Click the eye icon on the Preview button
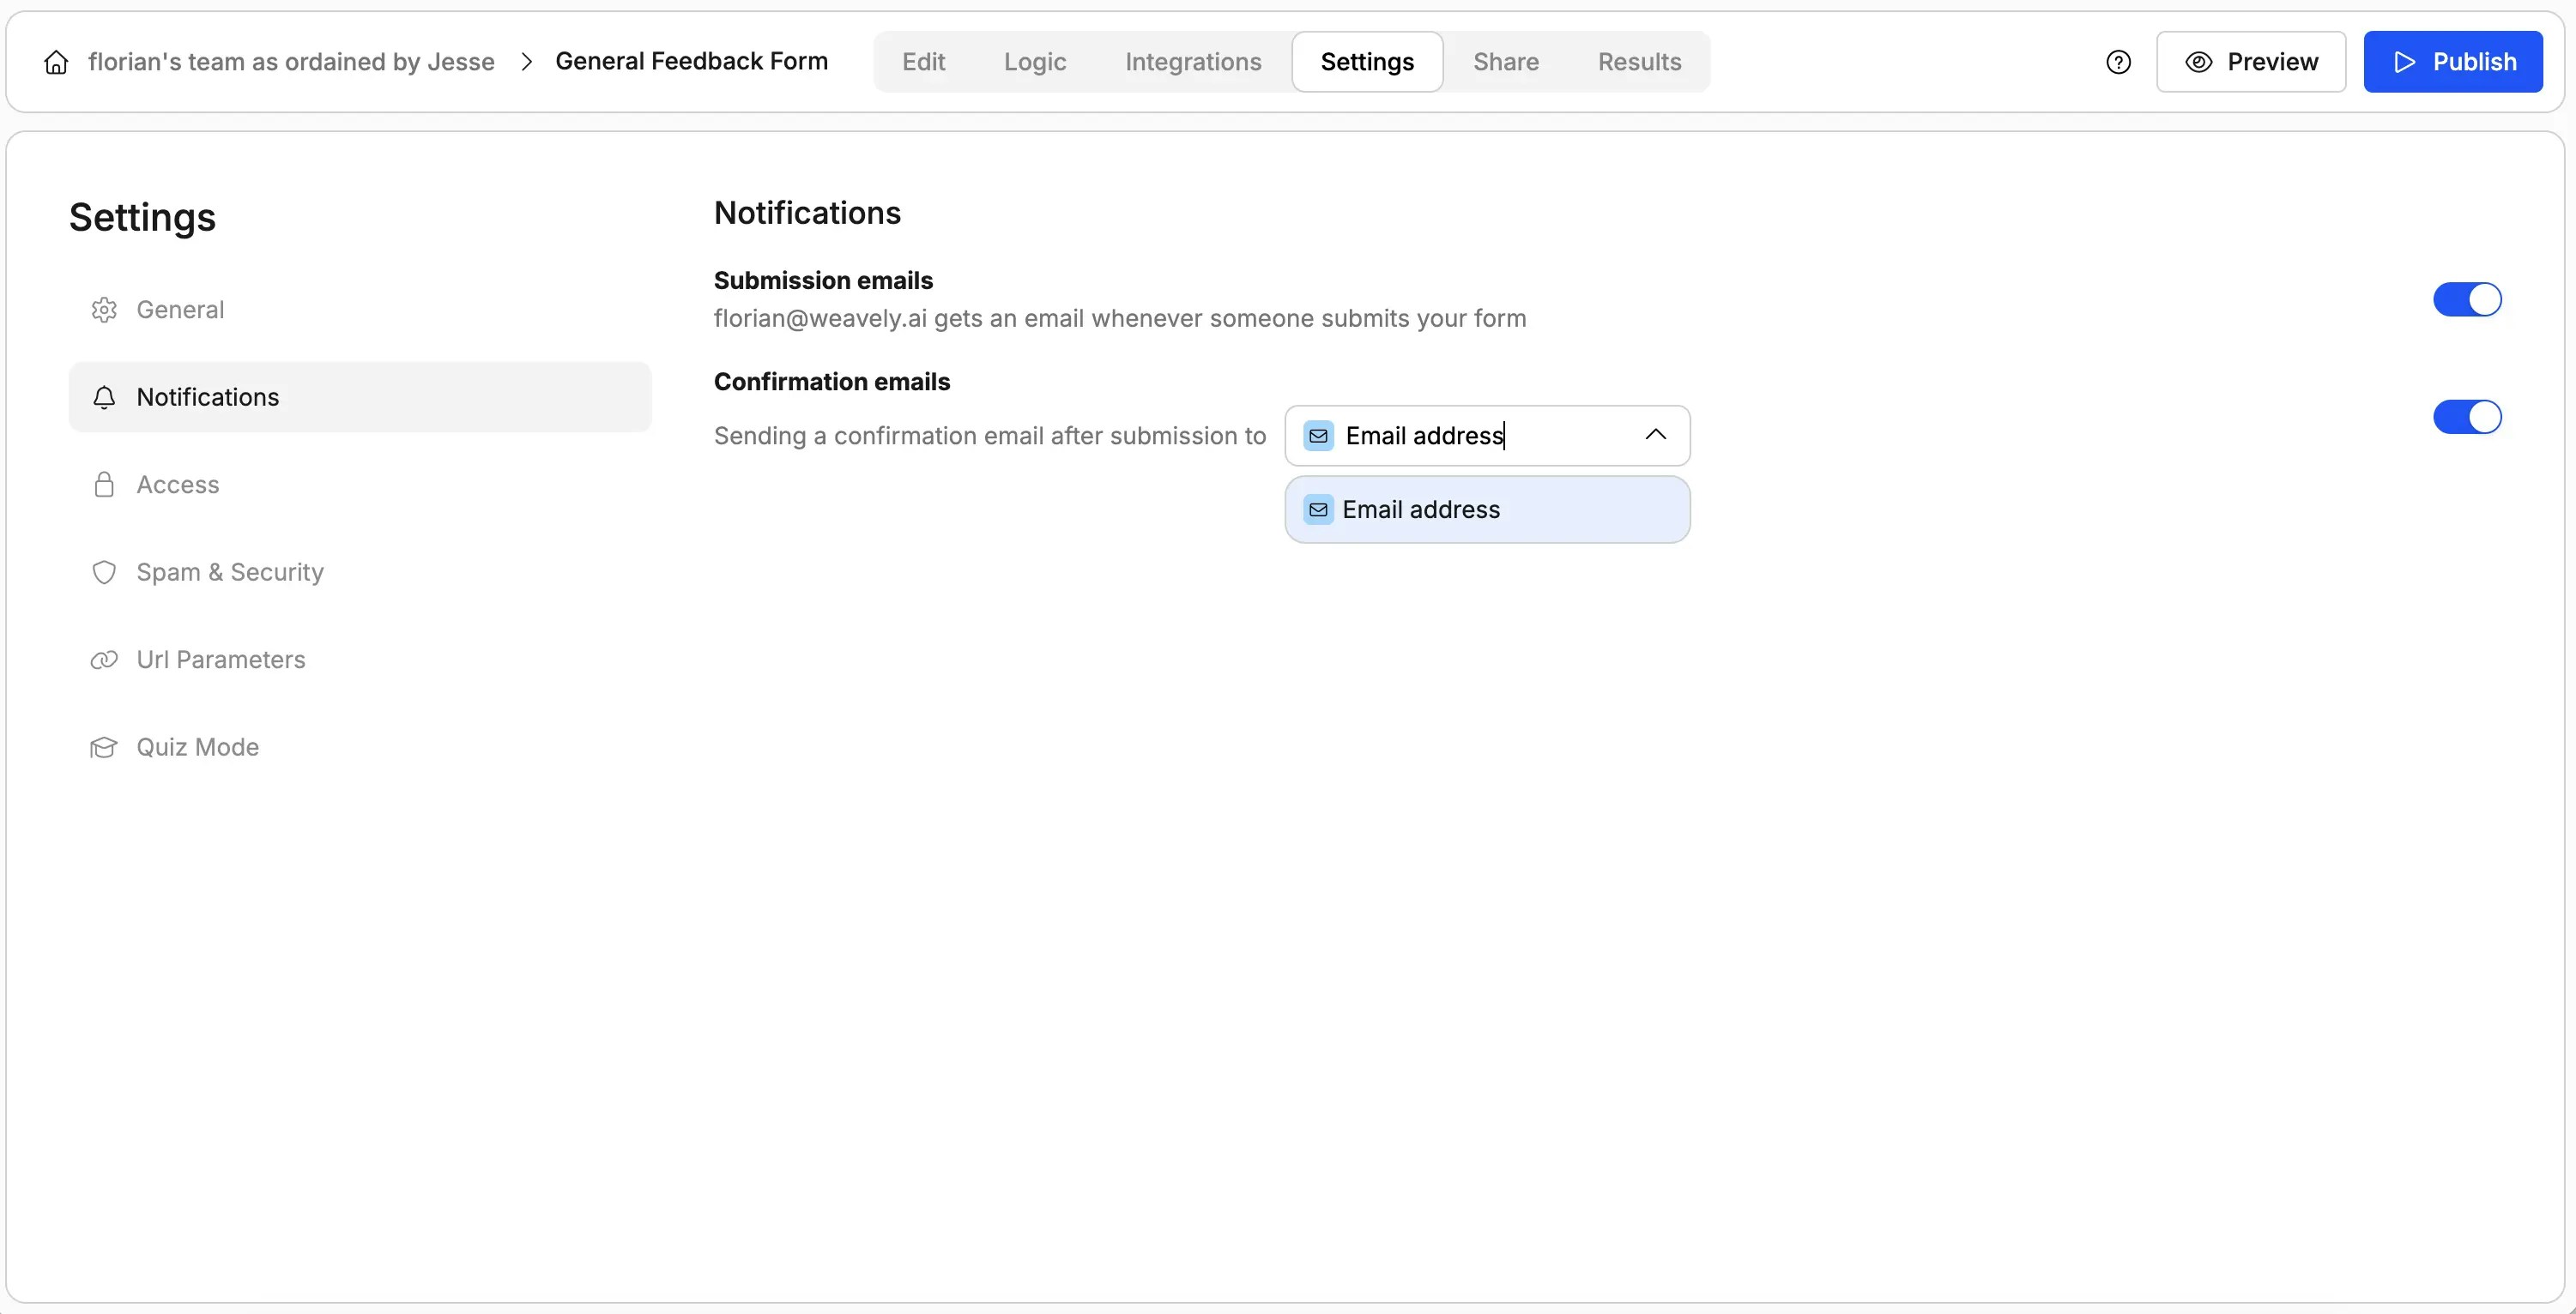 click(2198, 61)
